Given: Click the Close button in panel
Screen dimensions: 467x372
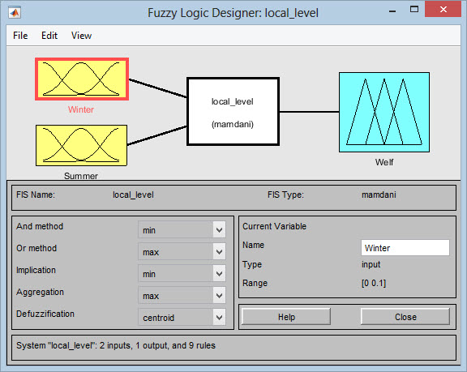Looking at the screenshot, I should [405, 317].
